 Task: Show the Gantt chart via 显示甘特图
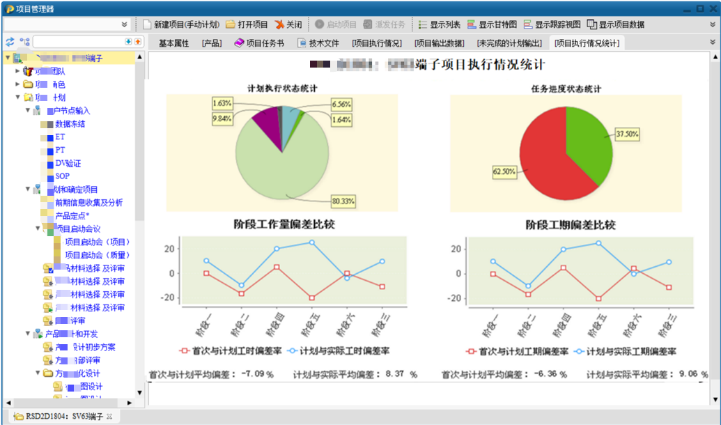click(492, 24)
